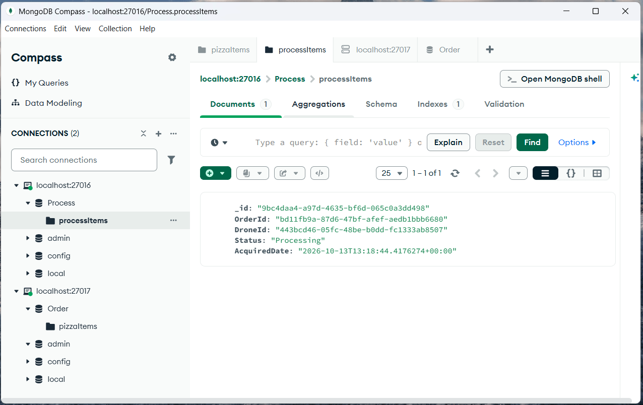
Task: Open document view options dropdown arrow
Action: tap(518, 173)
